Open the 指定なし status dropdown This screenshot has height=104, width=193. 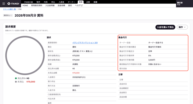tap(8, 15)
